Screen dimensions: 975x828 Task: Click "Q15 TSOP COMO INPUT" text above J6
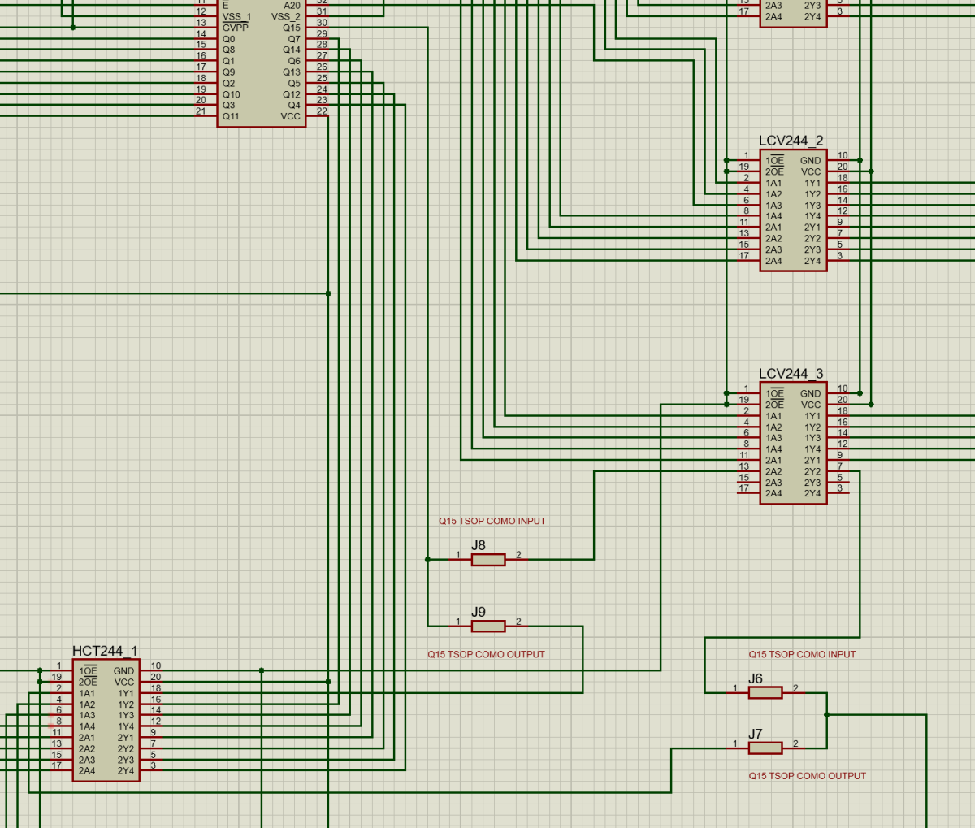click(x=803, y=654)
